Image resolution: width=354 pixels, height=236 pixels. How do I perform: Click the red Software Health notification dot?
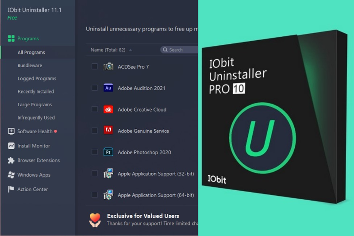56,131
